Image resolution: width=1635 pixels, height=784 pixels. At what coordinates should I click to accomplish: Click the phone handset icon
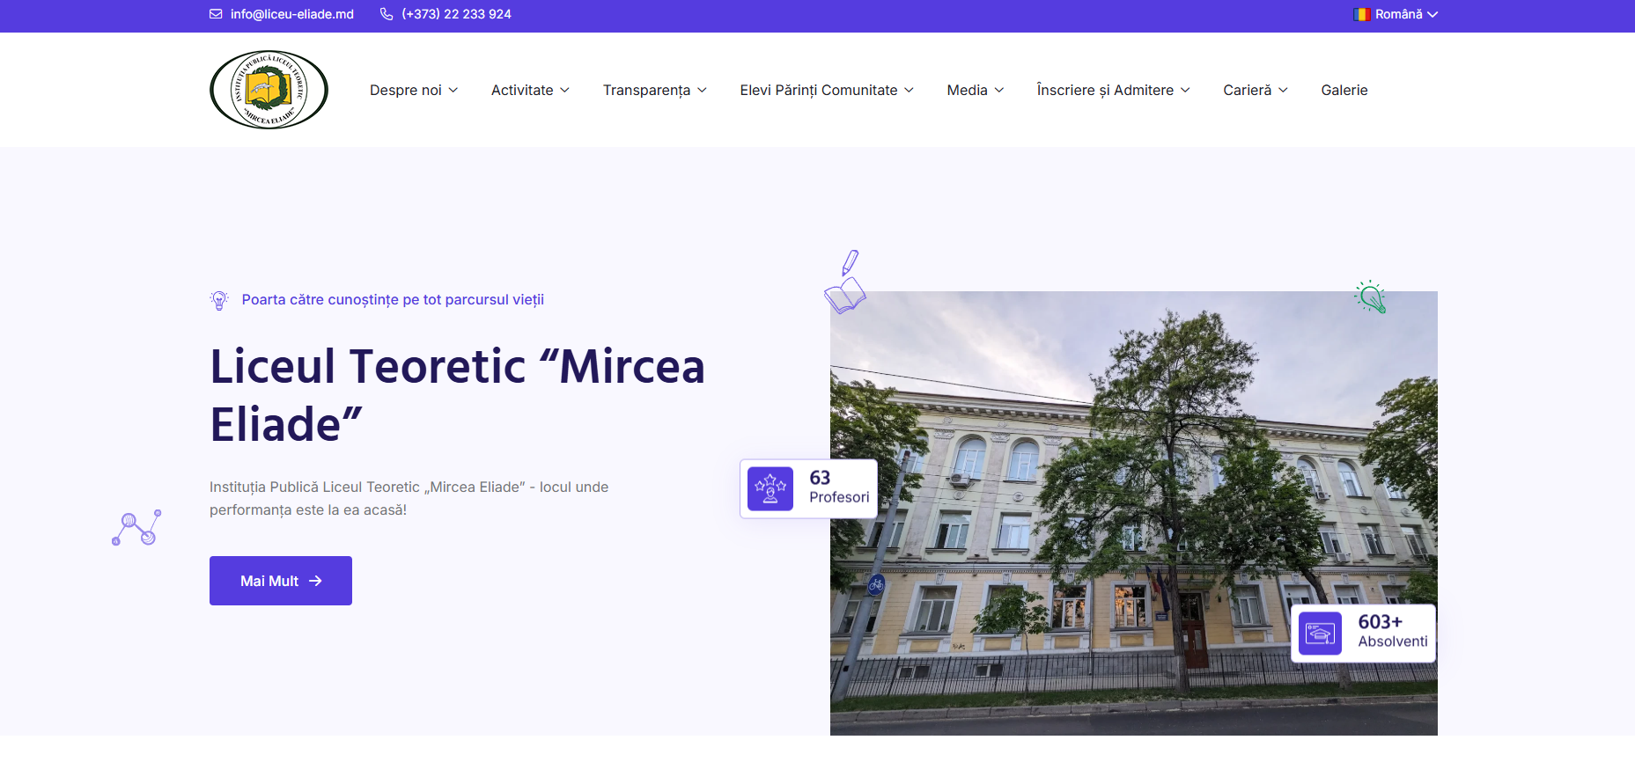(x=387, y=14)
